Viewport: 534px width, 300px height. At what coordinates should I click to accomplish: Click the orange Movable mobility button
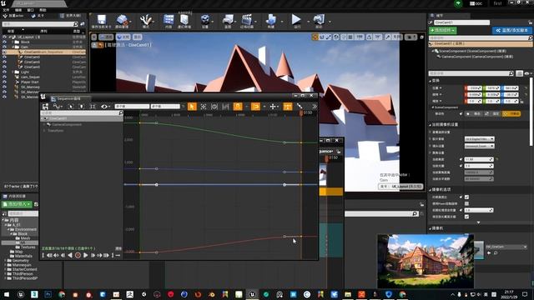(511, 113)
